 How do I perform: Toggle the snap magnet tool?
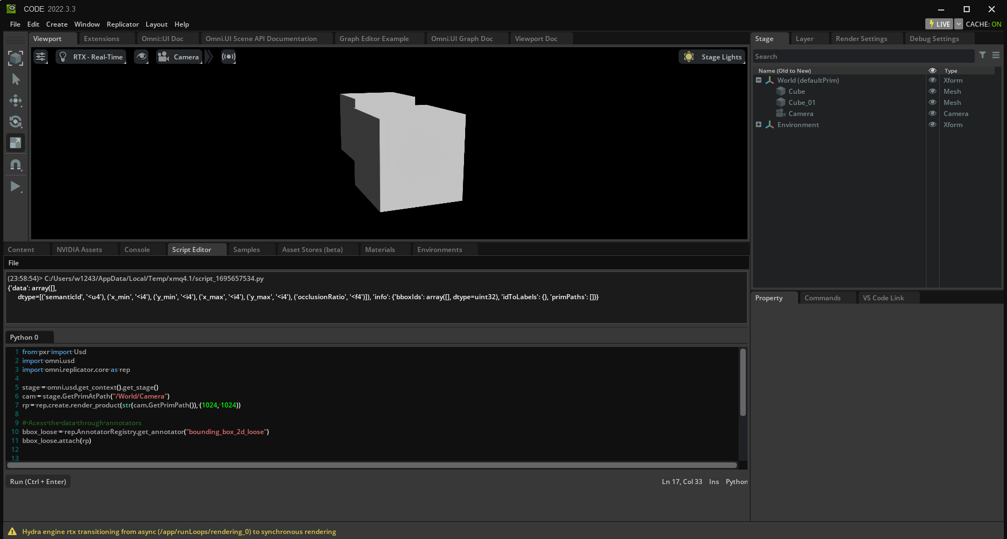tap(16, 164)
